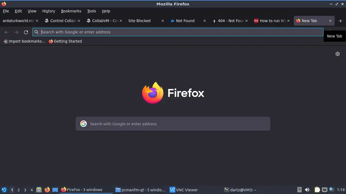Screen dimensions: 346x194
Task: Click Firefox icon in window title bar
Action: 4,4
